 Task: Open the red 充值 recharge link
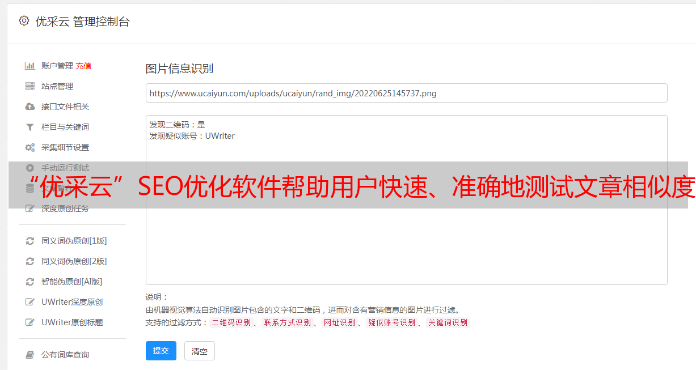point(83,66)
